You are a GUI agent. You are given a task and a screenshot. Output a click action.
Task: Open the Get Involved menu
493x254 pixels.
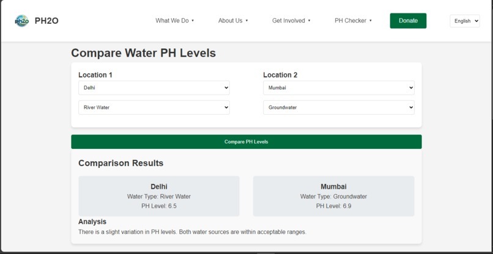click(x=291, y=21)
